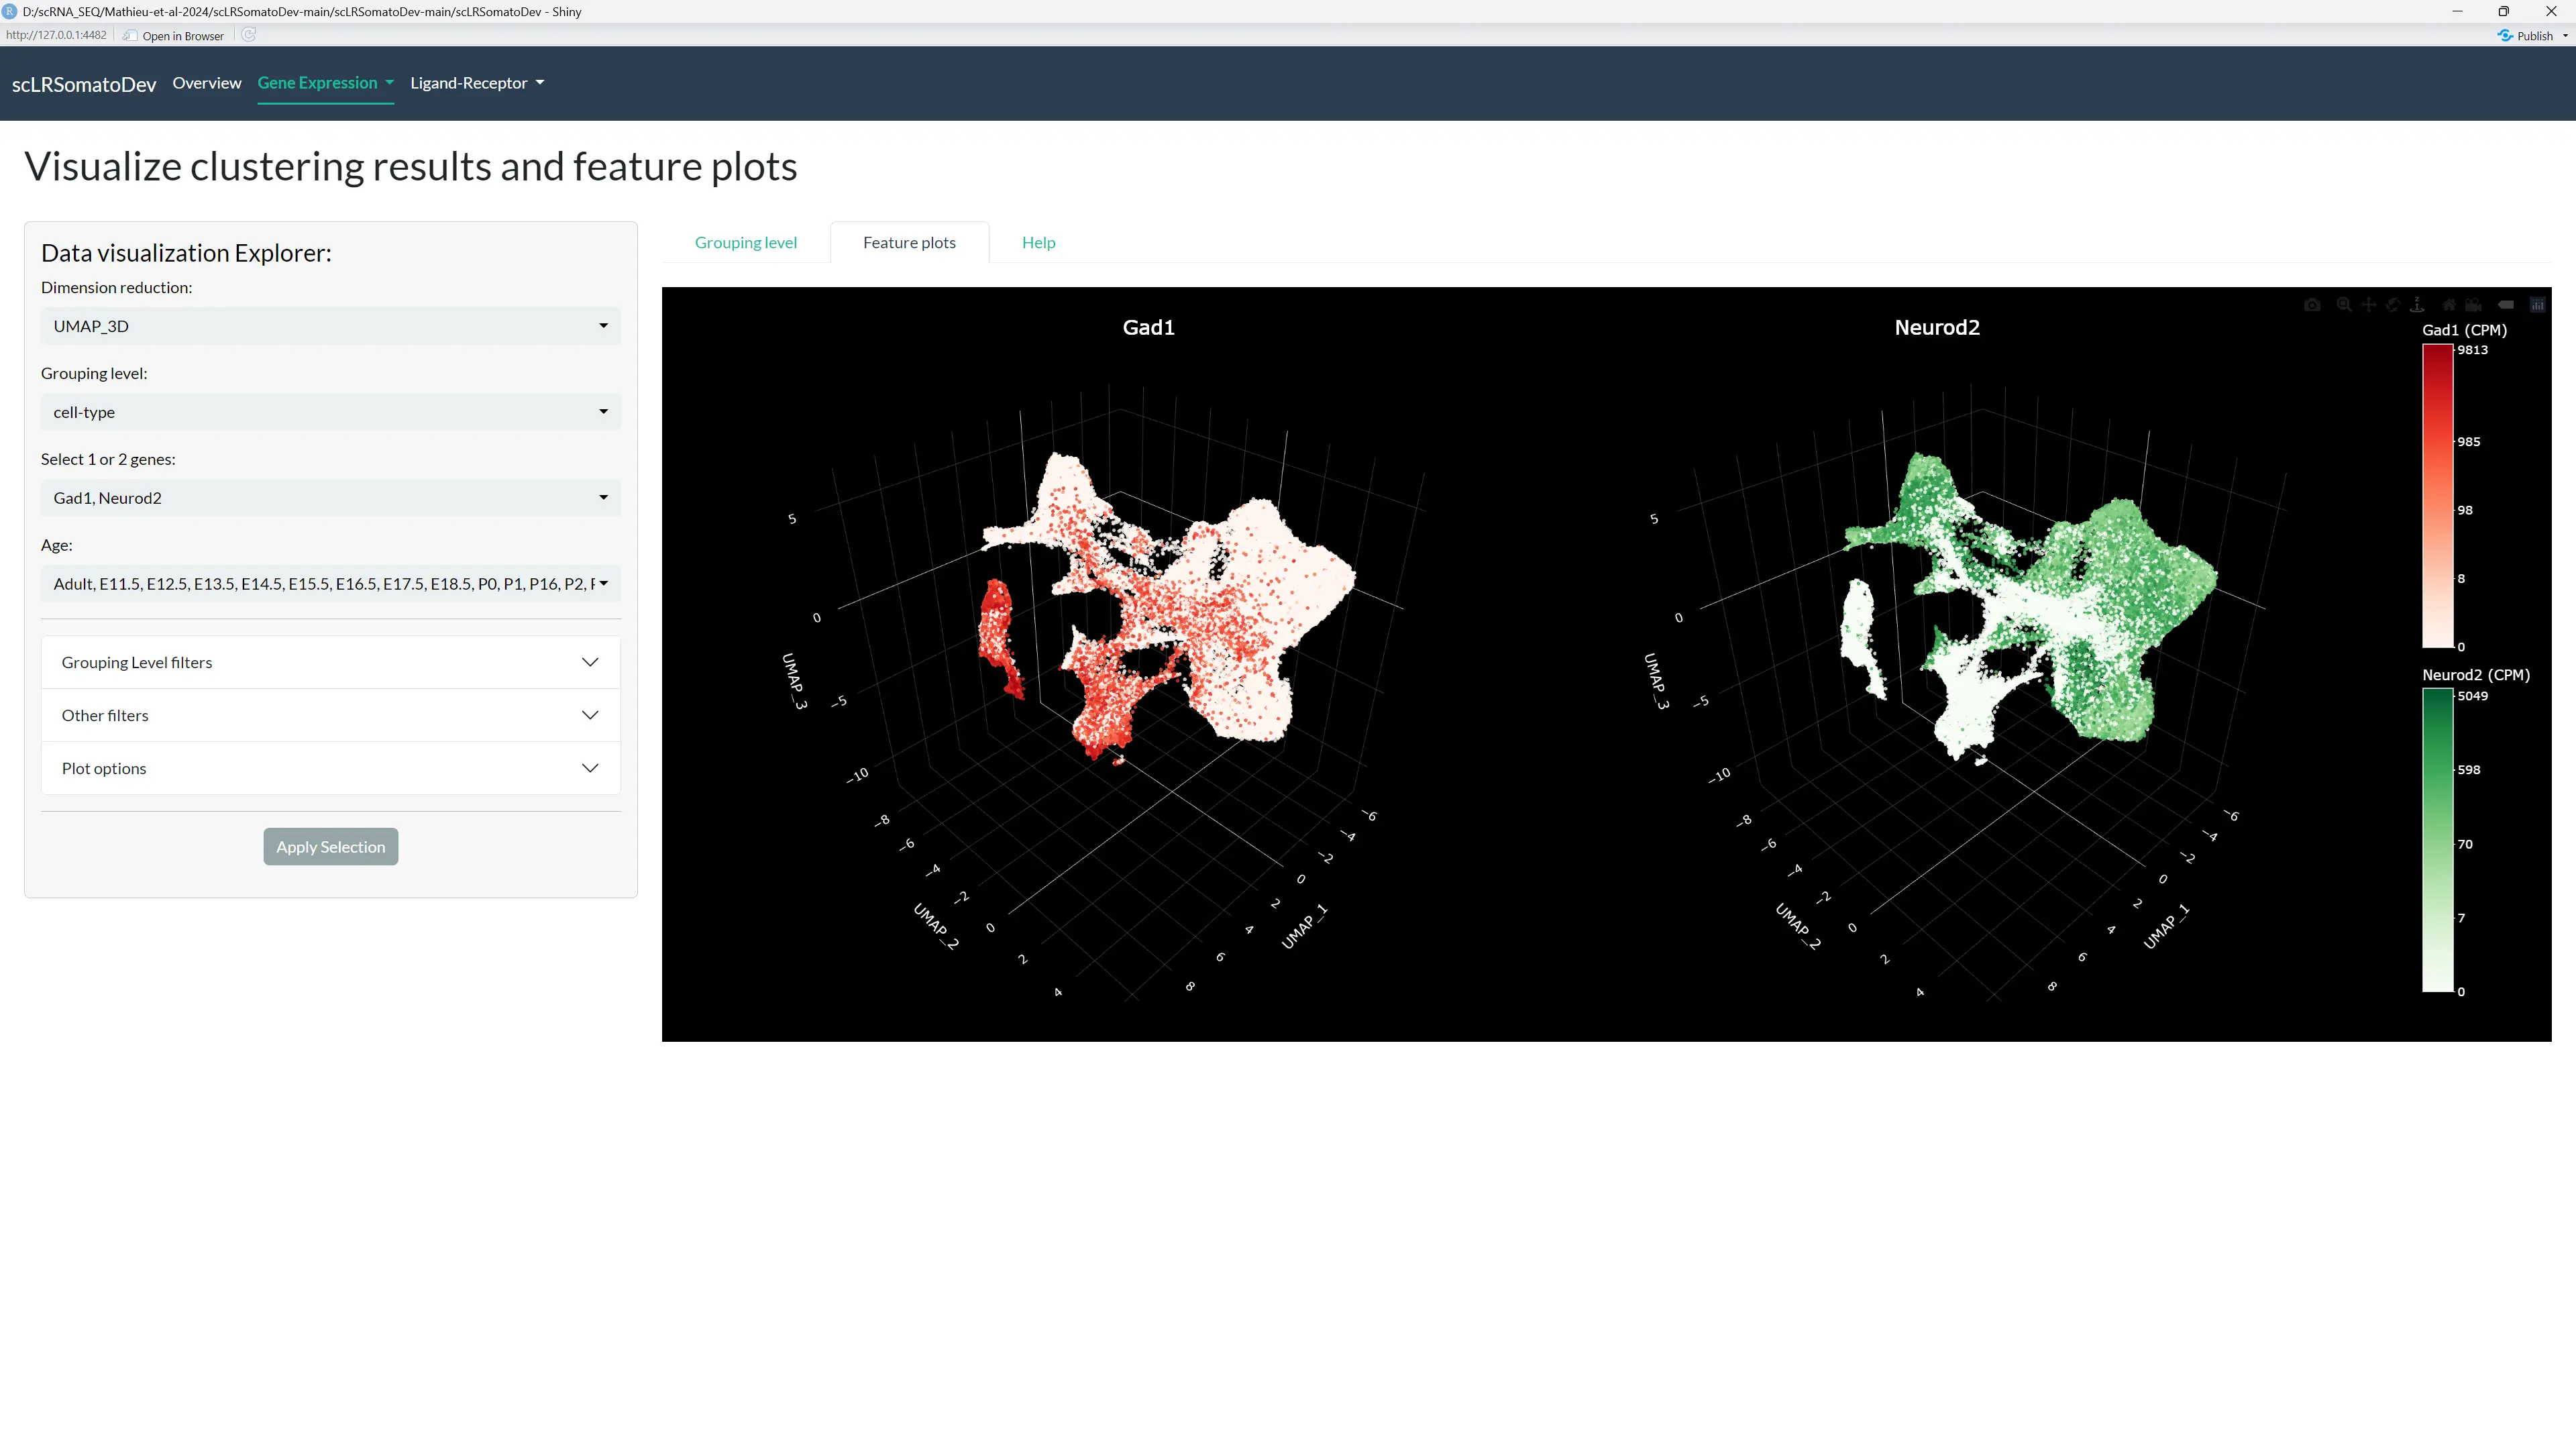Click the R logo in the title bar
Screen dimensions: 2576x1449
10,11
